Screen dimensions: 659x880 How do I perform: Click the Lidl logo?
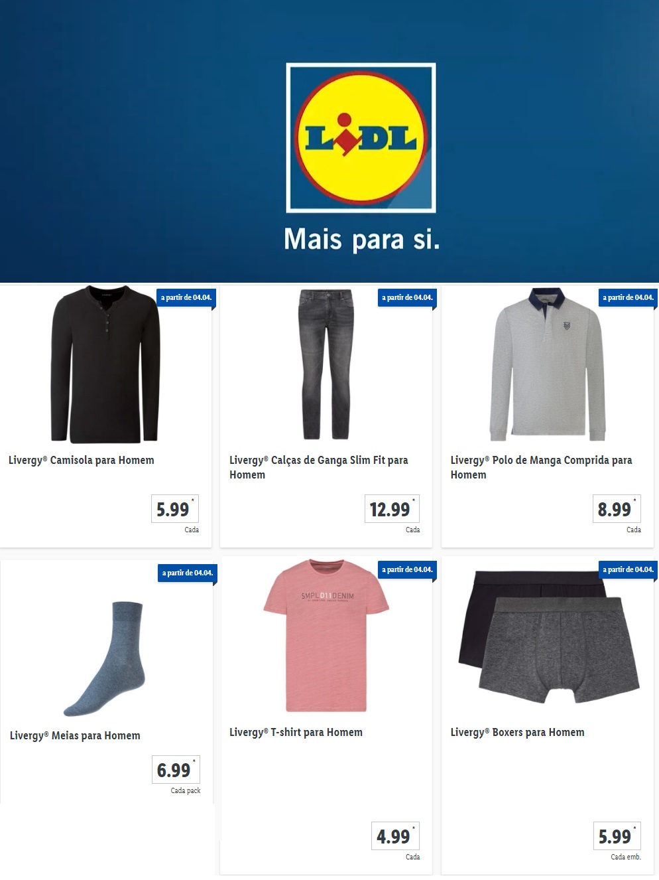tap(361, 137)
